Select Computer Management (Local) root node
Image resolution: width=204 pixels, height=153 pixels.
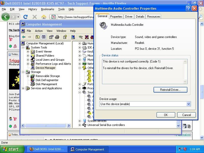coord(45,43)
